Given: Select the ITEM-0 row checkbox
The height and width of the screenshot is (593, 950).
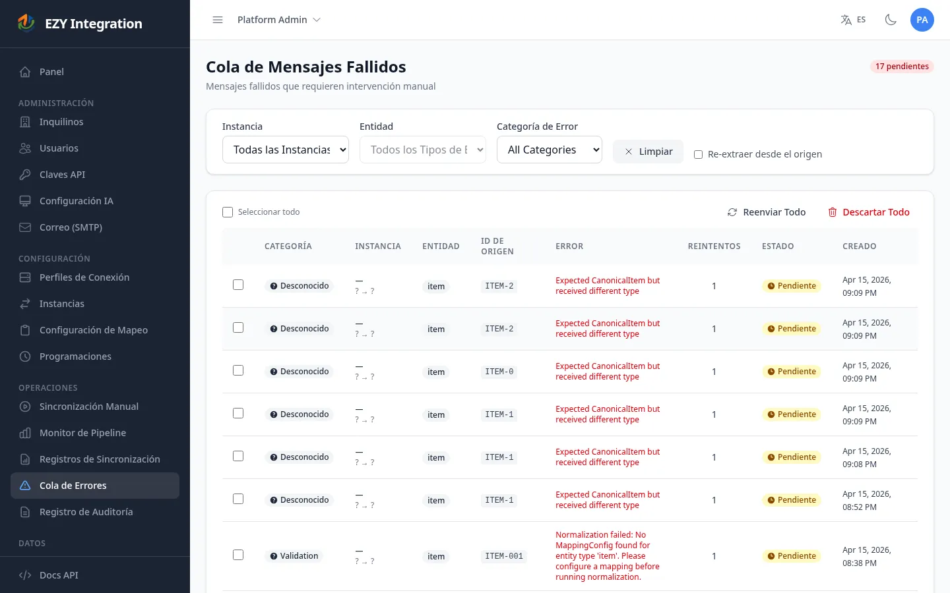Looking at the screenshot, I should [238, 370].
